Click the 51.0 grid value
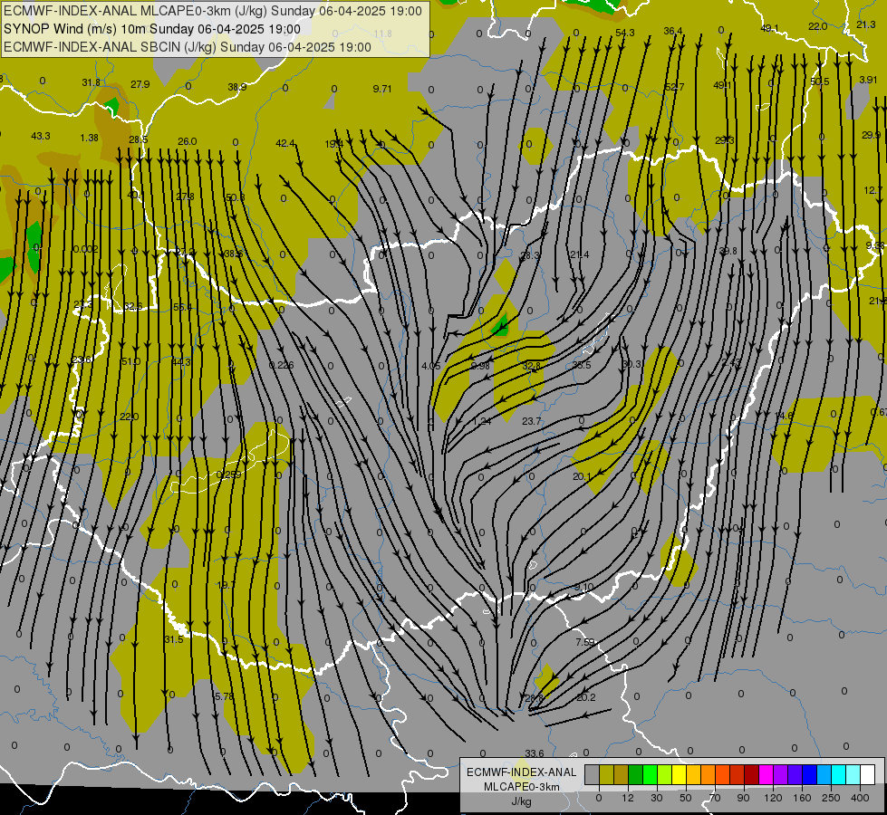Screen dimensions: 887x815 [x=130, y=361]
